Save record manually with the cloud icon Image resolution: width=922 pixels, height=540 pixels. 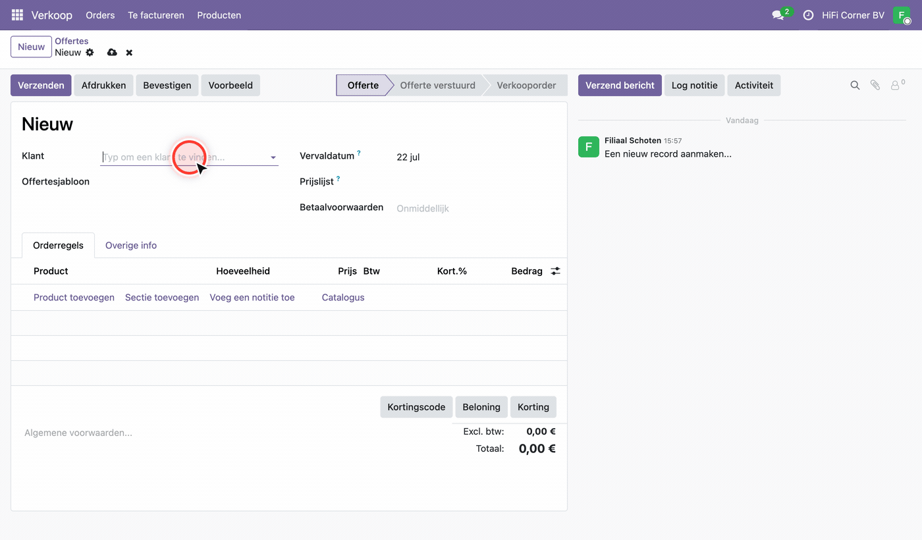[x=112, y=52]
